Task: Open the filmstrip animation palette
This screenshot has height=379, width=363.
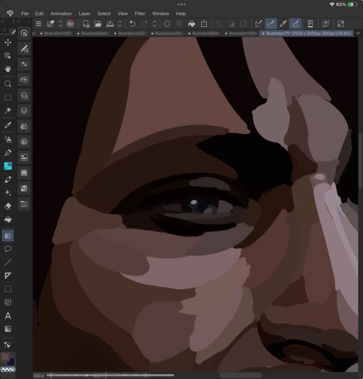Action: (x=24, y=173)
